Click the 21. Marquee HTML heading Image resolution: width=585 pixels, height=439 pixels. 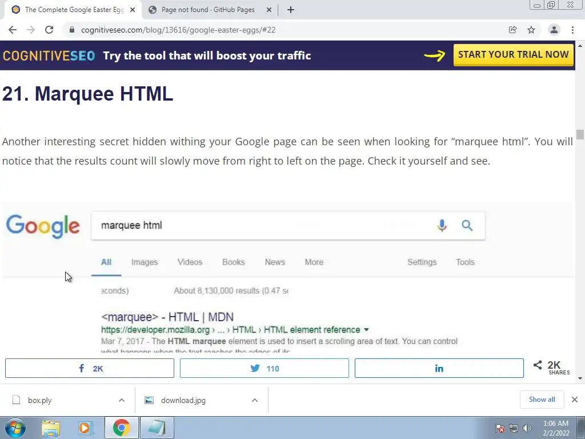tap(87, 94)
